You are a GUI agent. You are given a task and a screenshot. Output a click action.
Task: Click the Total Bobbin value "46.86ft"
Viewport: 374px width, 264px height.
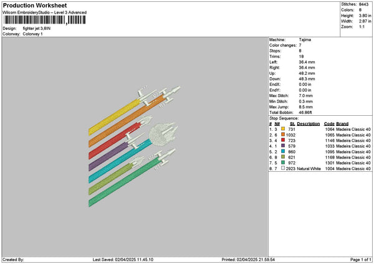305,113
